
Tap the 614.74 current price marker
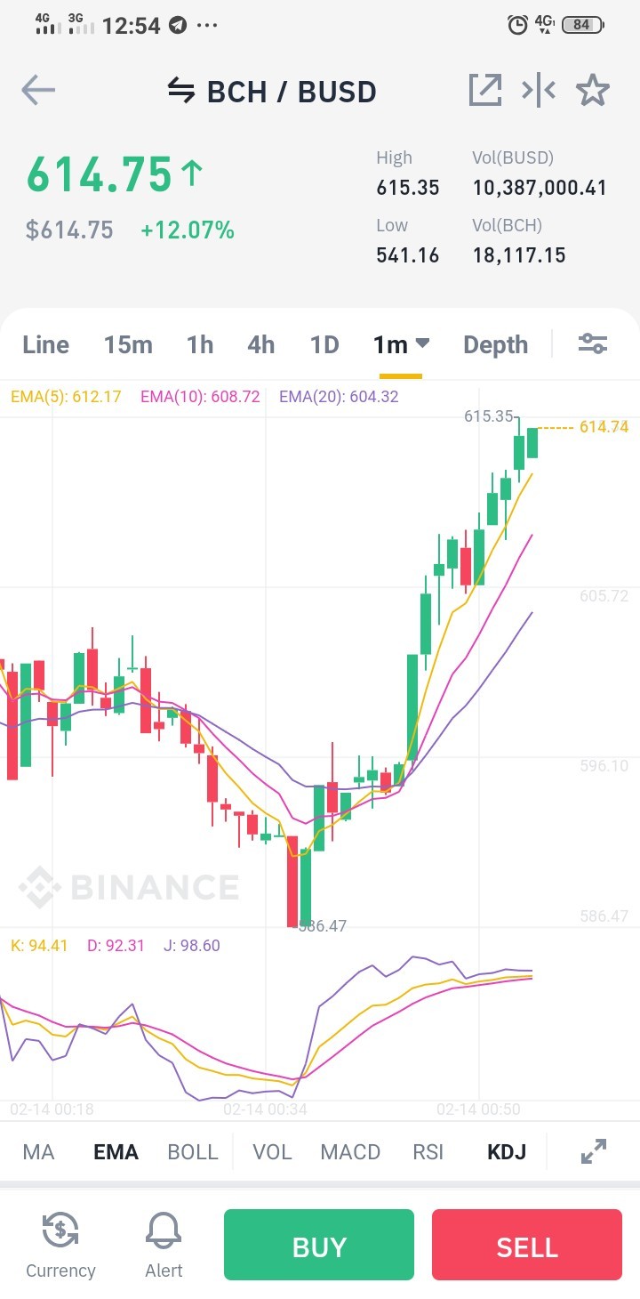coord(604,427)
